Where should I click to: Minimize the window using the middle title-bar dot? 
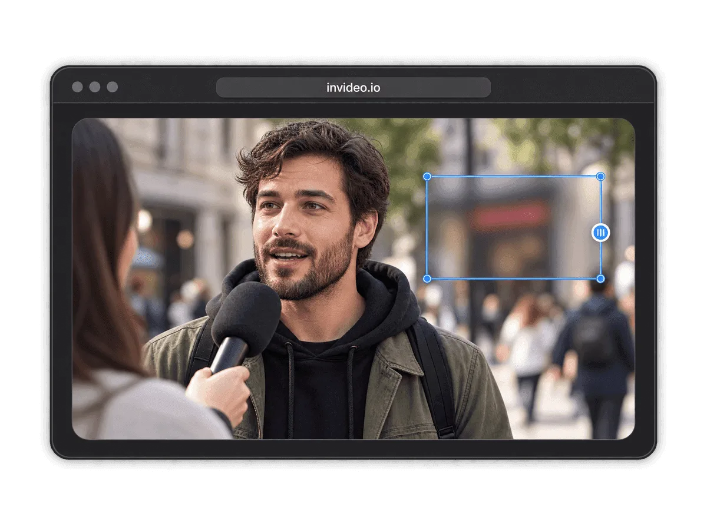[x=95, y=87]
